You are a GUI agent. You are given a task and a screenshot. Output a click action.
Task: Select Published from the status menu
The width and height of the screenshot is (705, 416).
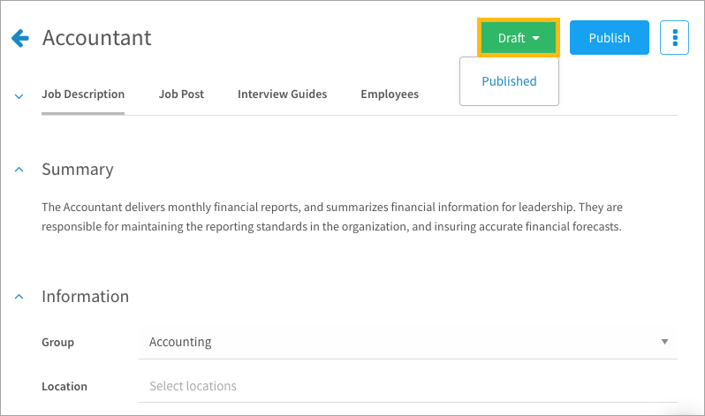(x=509, y=81)
